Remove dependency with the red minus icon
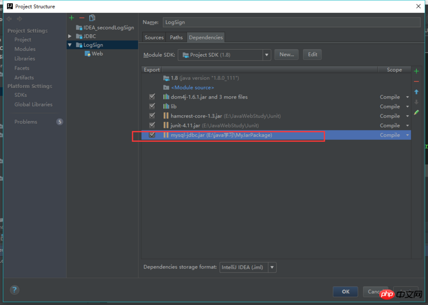428x305 pixels. pos(416,81)
